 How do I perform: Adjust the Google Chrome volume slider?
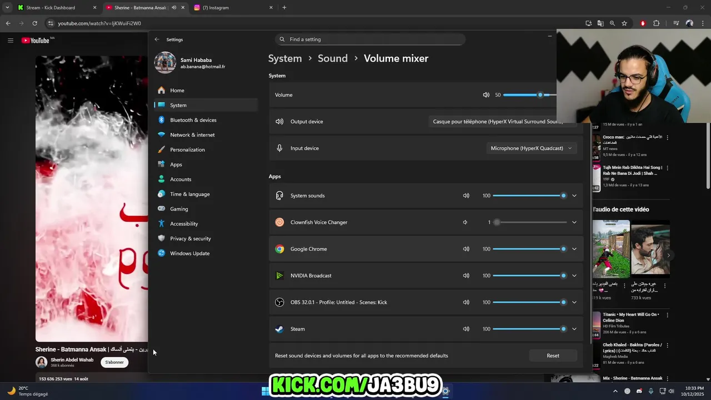[x=530, y=249]
